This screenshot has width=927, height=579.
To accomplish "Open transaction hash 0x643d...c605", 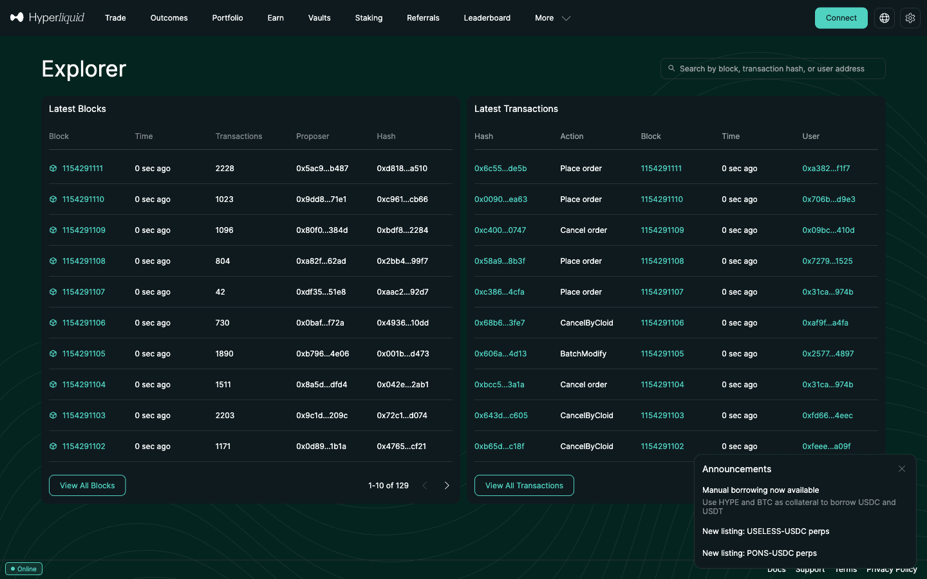I will click(501, 416).
